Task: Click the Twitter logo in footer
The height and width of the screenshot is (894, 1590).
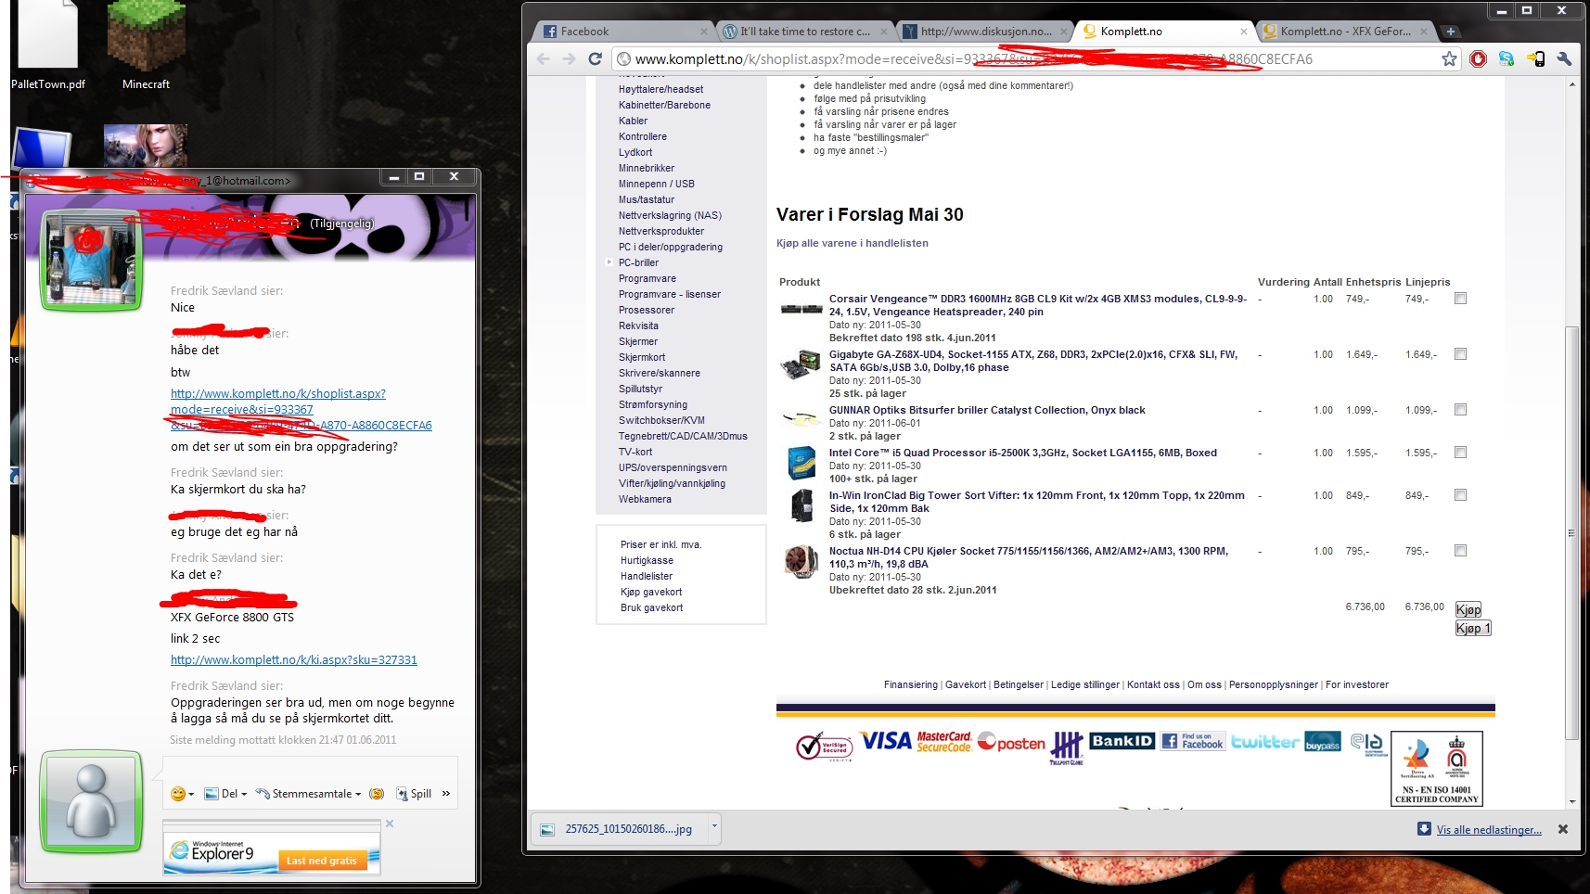Action: [x=1264, y=742]
